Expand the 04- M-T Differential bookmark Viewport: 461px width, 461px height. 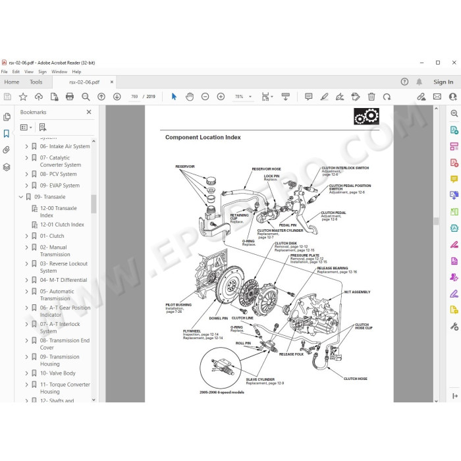click(x=26, y=280)
